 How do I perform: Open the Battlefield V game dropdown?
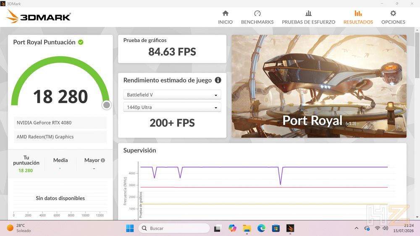pos(172,95)
